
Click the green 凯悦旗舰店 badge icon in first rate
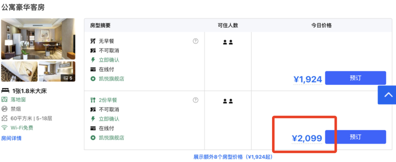pos(93,79)
